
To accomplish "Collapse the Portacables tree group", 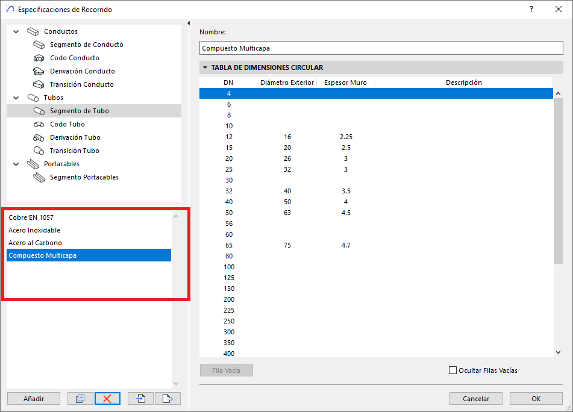I will tap(16, 164).
